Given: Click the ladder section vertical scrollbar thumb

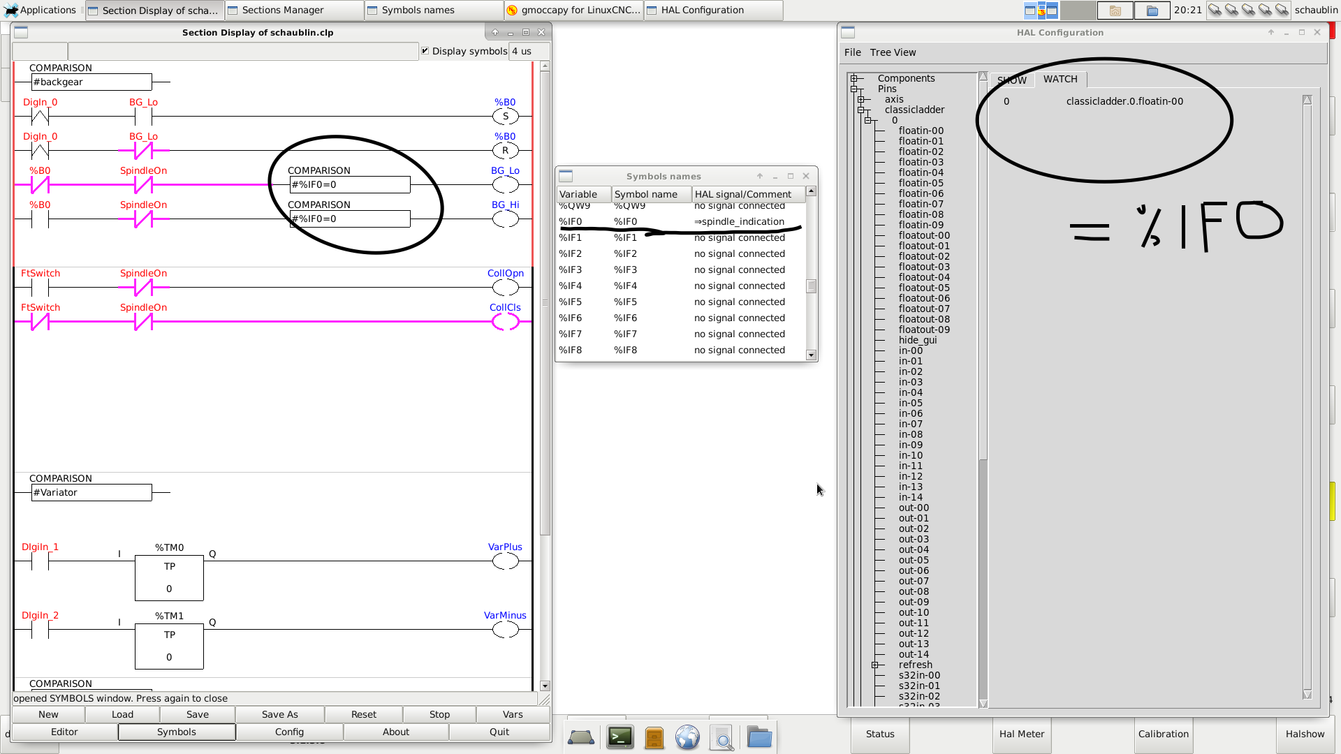Looking at the screenshot, I should pos(545,304).
